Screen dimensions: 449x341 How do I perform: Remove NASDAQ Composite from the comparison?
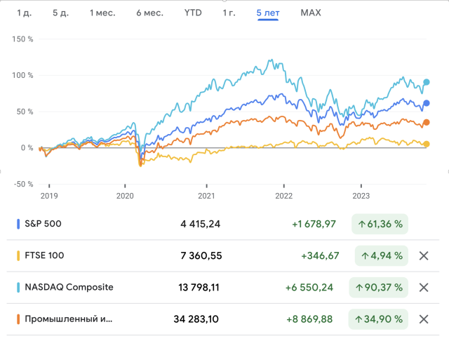tap(424, 288)
